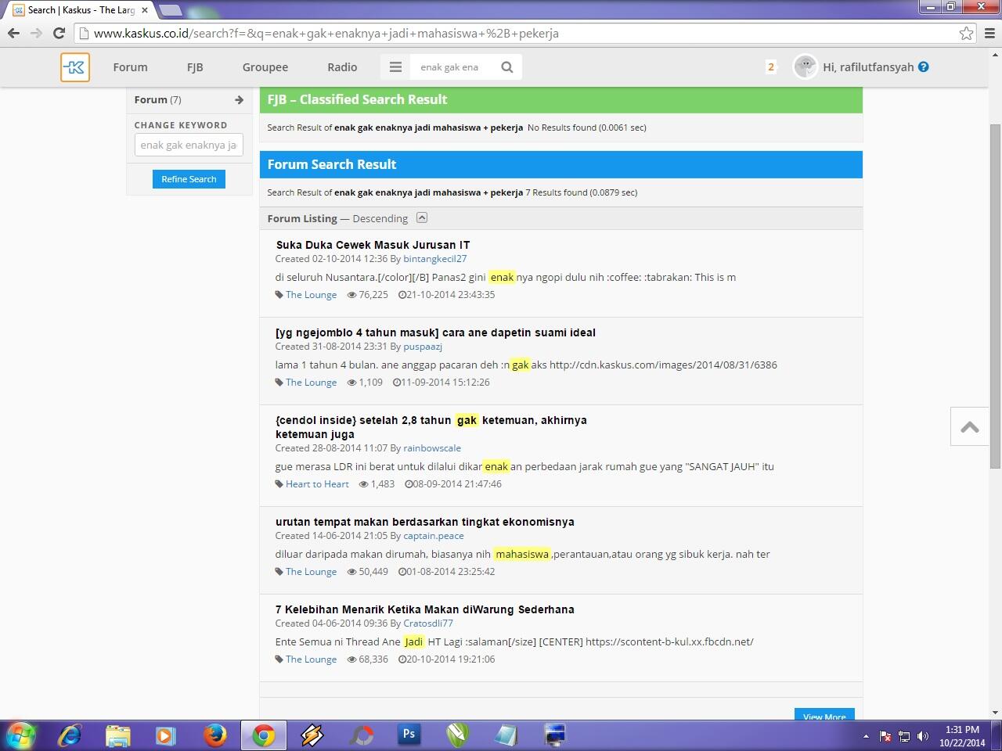This screenshot has height=751, width=1002.
Task: Click Hi, rafilutfansyah username
Action: pyautogui.click(x=868, y=67)
